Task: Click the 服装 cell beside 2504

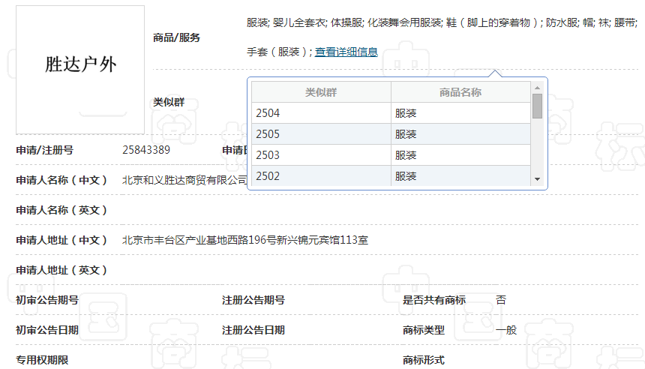Action: [x=460, y=113]
